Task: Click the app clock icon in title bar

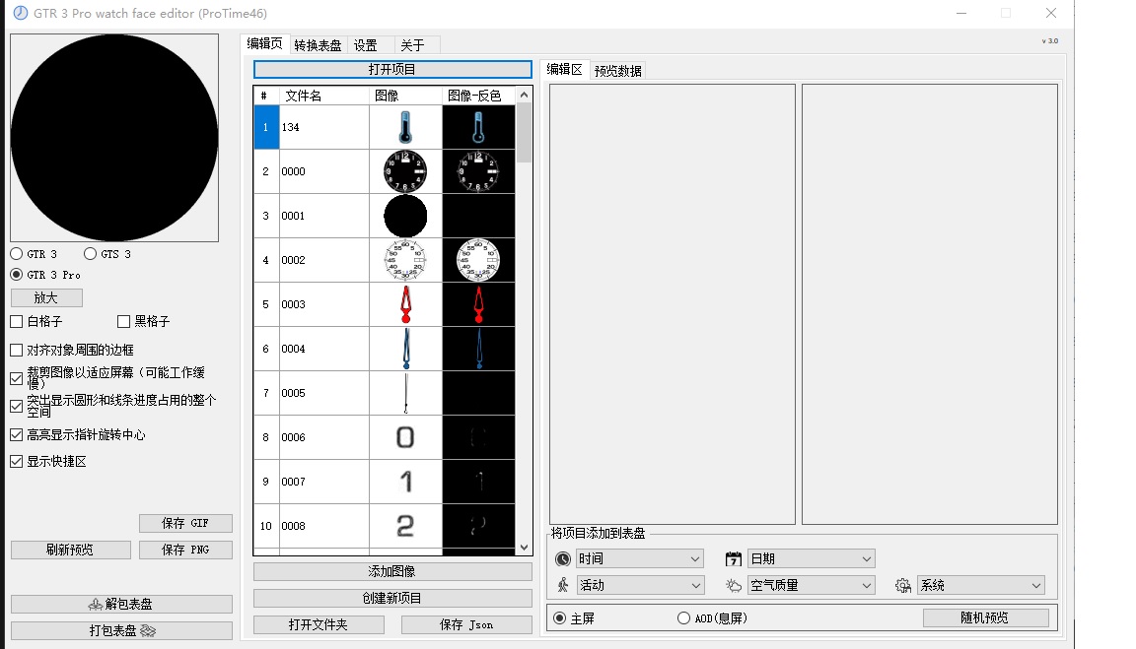Action: point(21,13)
